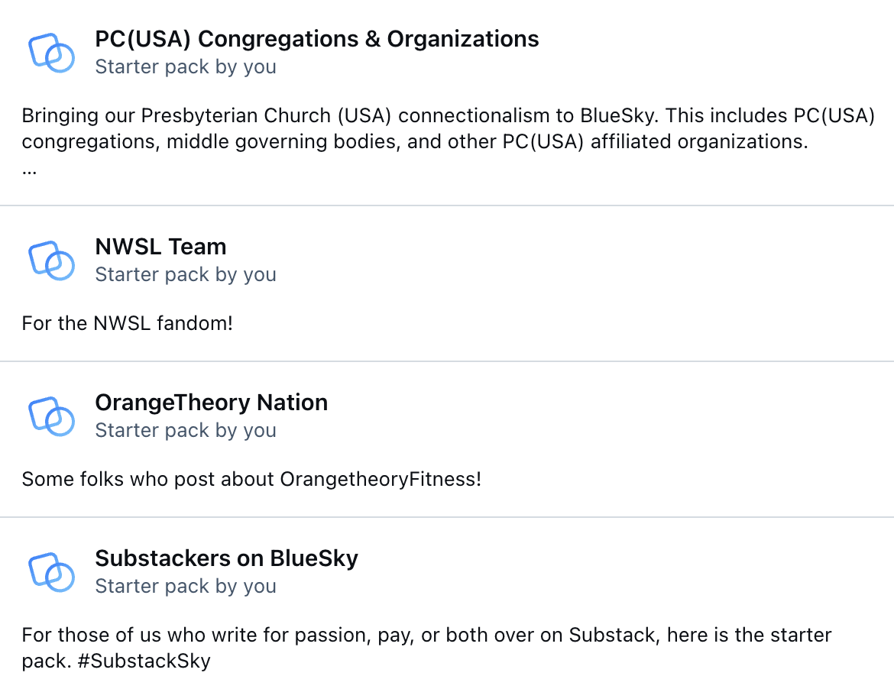Select 'Starter pack by you' under NWSL Team
Viewport: 894px width, 689px height.
pyautogui.click(x=186, y=275)
